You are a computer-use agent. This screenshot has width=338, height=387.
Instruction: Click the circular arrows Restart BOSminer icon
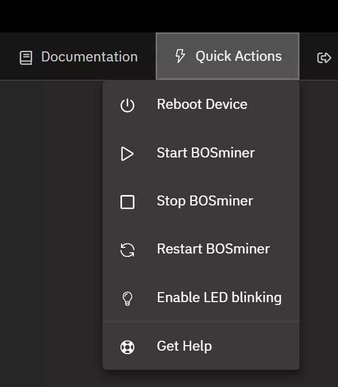click(x=127, y=250)
